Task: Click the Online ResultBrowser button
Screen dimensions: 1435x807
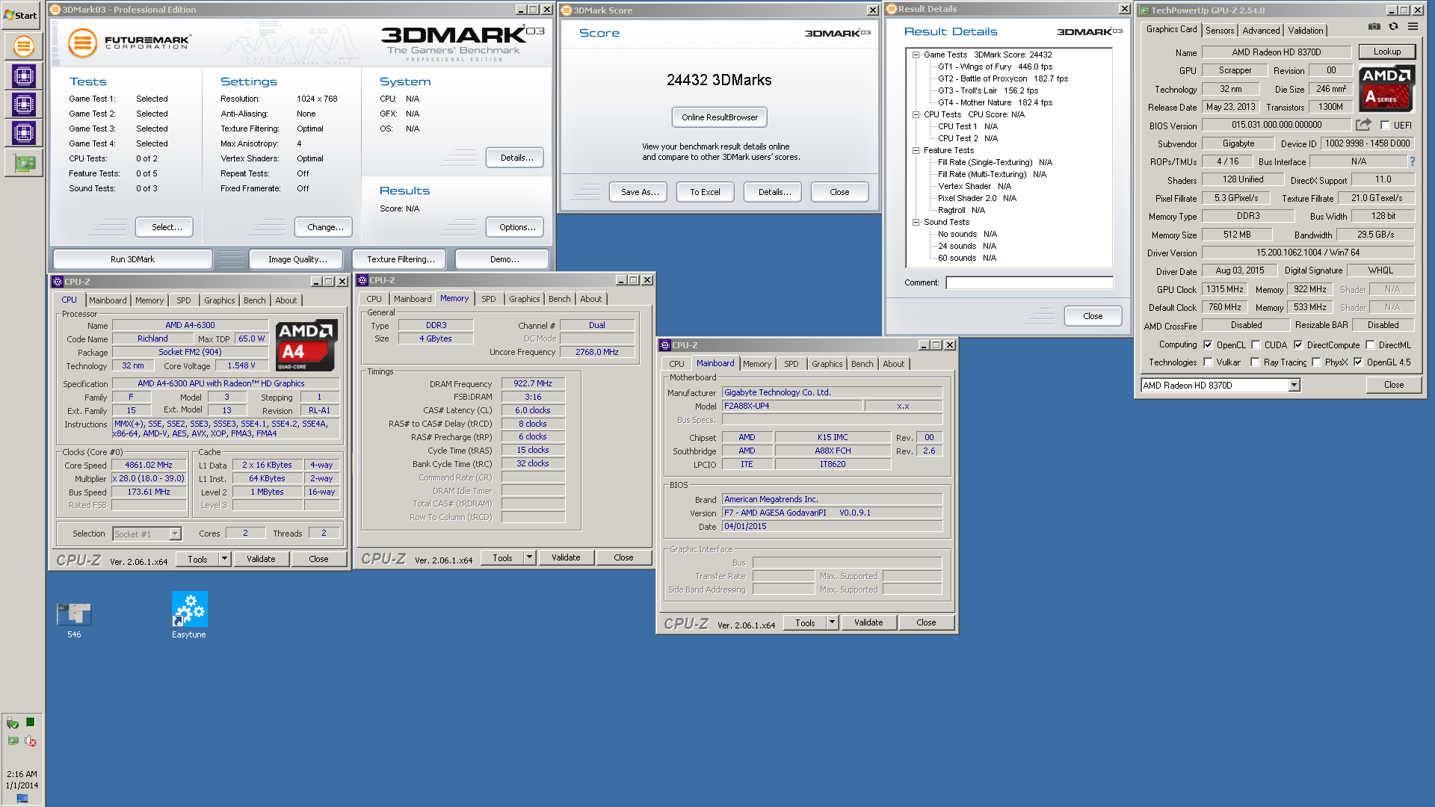Action: pyautogui.click(x=719, y=117)
